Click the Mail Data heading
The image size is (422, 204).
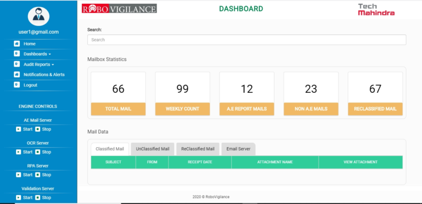[x=98, y=132]
